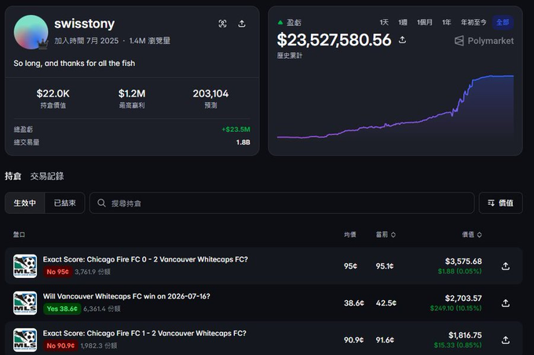The height and width of the screenshot is (355, 534).
Task: Click the +$23.5M total profit value
Action: (x=236, y=130)
